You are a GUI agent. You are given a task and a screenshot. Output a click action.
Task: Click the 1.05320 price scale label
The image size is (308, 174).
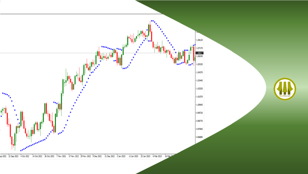(200, 64)
